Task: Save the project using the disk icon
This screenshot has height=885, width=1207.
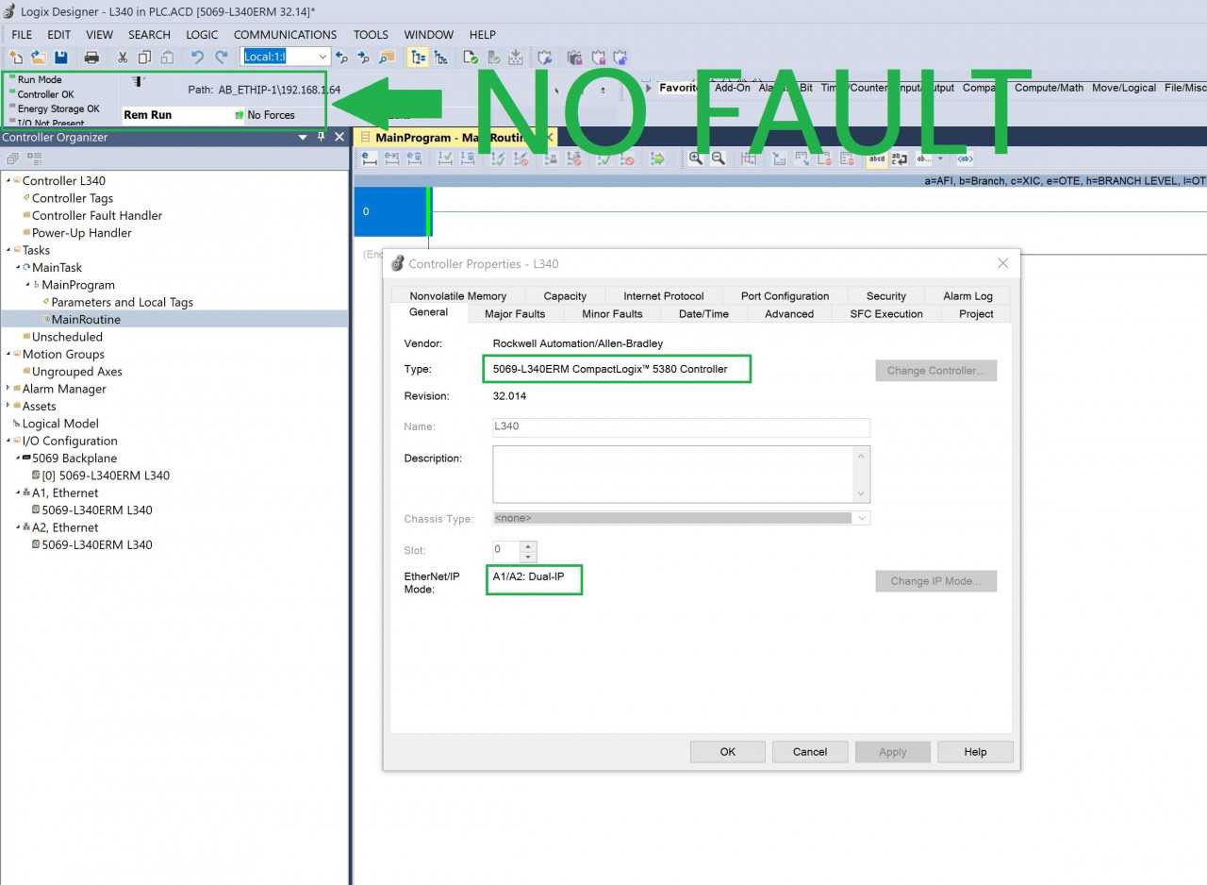Action: coord(61,57)
